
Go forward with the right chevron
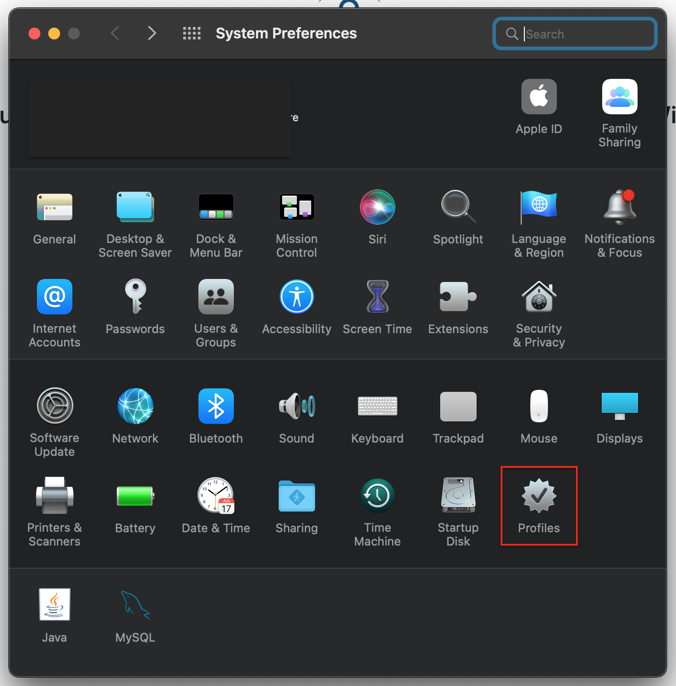coord(152,34)
